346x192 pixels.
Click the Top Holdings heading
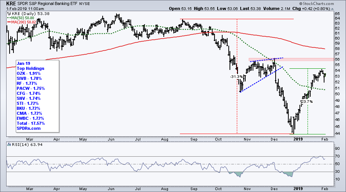point(30,68)
